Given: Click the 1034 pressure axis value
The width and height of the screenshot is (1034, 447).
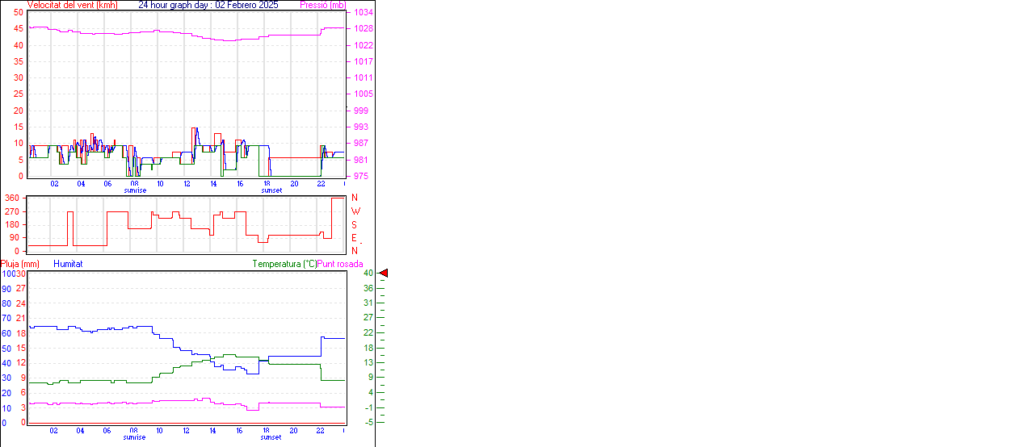Looking at the screenshot, I should [363, 13].
